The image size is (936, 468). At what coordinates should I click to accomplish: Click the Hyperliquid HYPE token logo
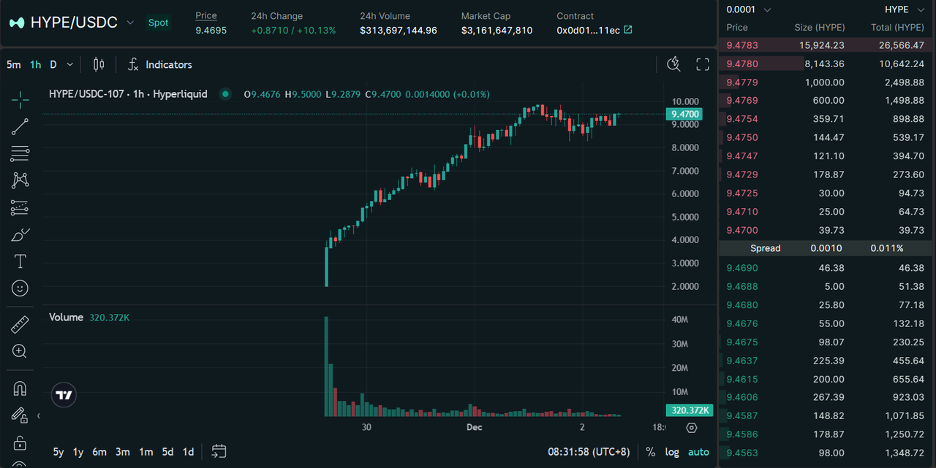coord(16,23)
